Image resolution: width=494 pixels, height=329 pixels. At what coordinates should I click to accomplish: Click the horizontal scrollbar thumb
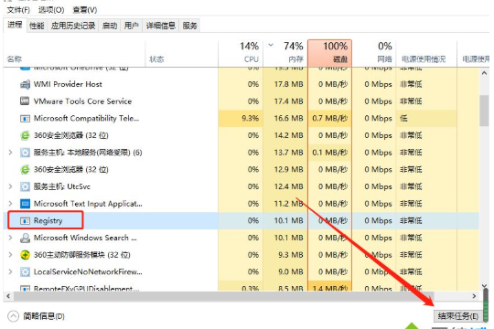click(x=224, y=296)
